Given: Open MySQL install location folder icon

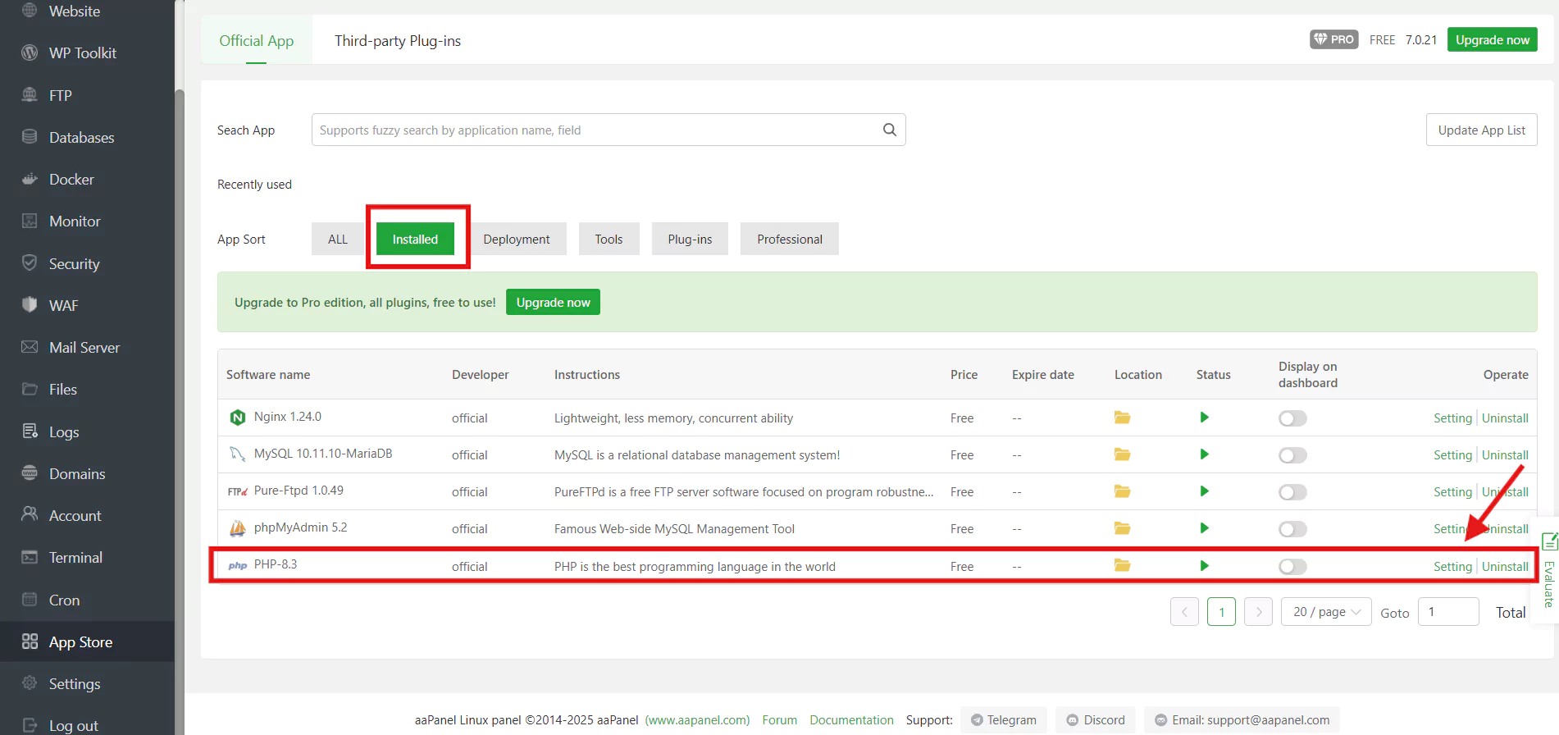Looking at the screenshot, I should tap(1122, 454).
